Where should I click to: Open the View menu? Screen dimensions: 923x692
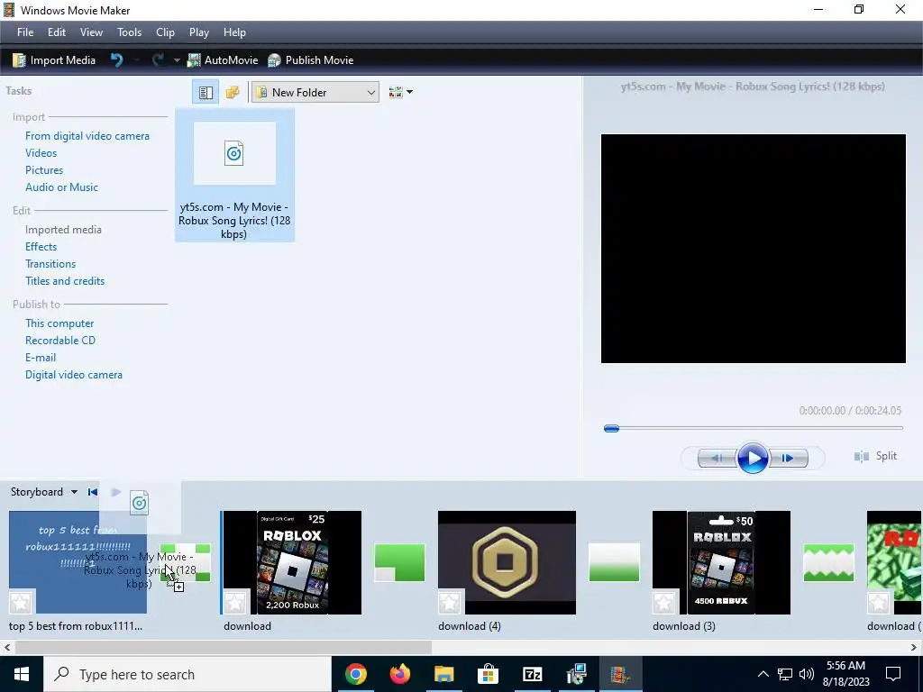pos(91,32)
